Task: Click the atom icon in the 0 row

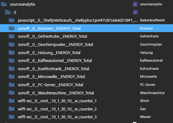Action: pos(135,12)
